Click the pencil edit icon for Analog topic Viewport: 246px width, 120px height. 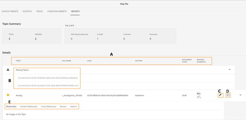220,95
